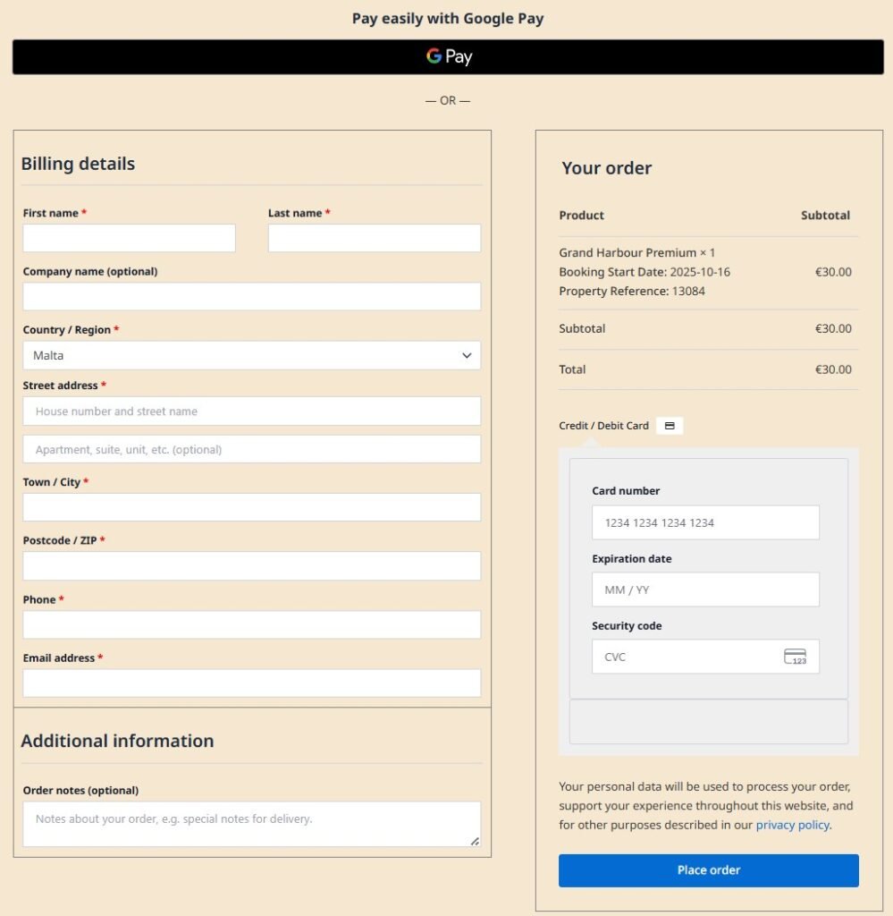Click the Country dropdown chevron arrow

click(x=467, y=355)
